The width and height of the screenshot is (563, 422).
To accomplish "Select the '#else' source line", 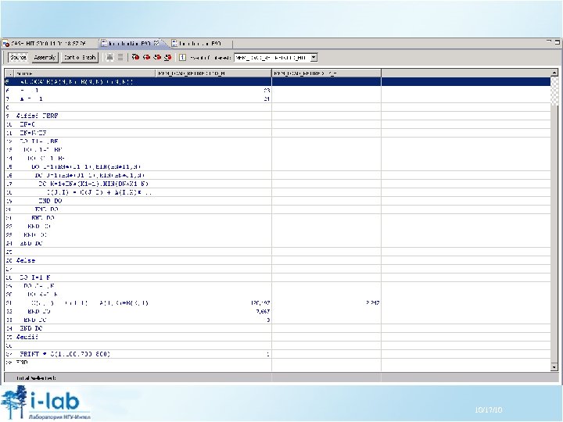I will click(277, 260).
